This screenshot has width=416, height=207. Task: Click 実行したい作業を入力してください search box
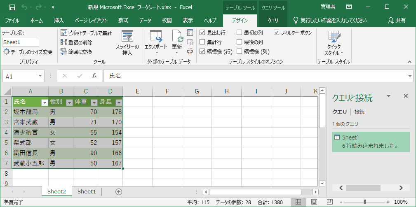click(330, 21)
